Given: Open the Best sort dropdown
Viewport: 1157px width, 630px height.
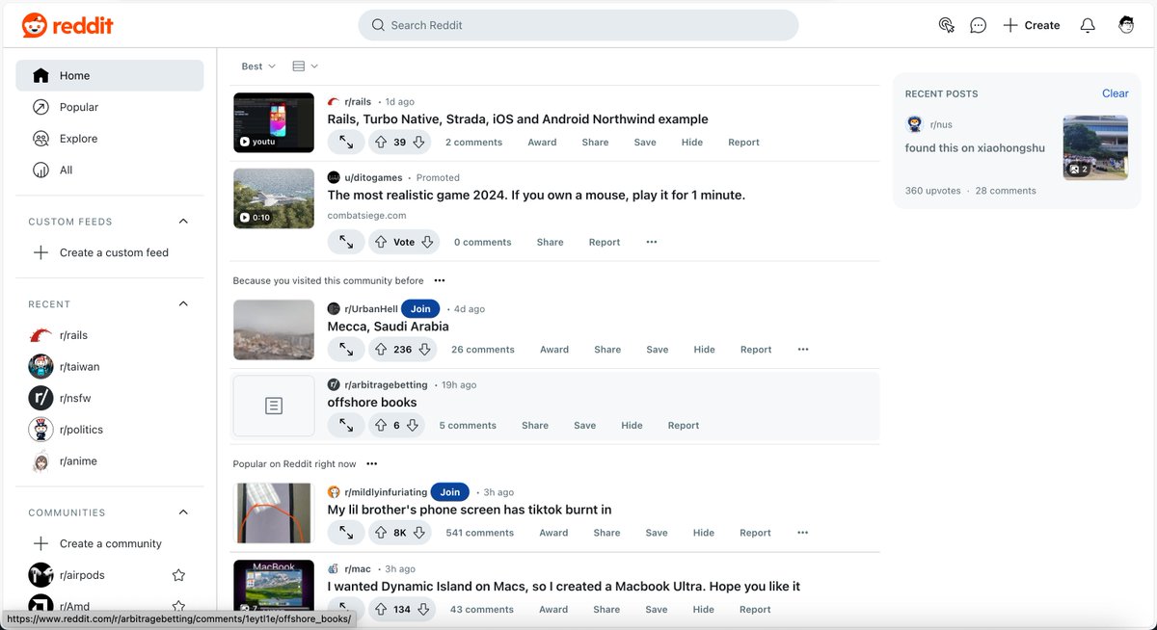Looking at the screenshot, I should pos(258,66).
